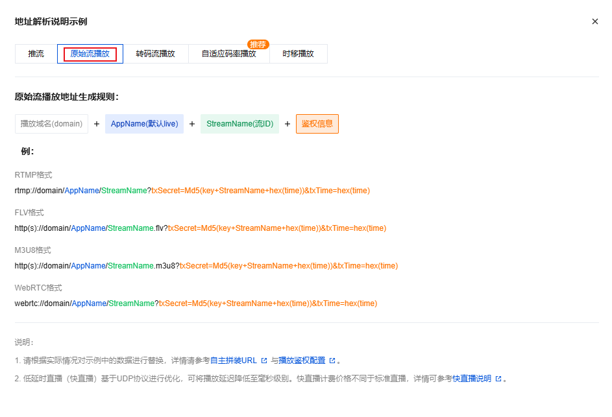Switch to the 推流 tab
Image resolution: width=612 pixels, height=417 pixels.
(36, 54)
